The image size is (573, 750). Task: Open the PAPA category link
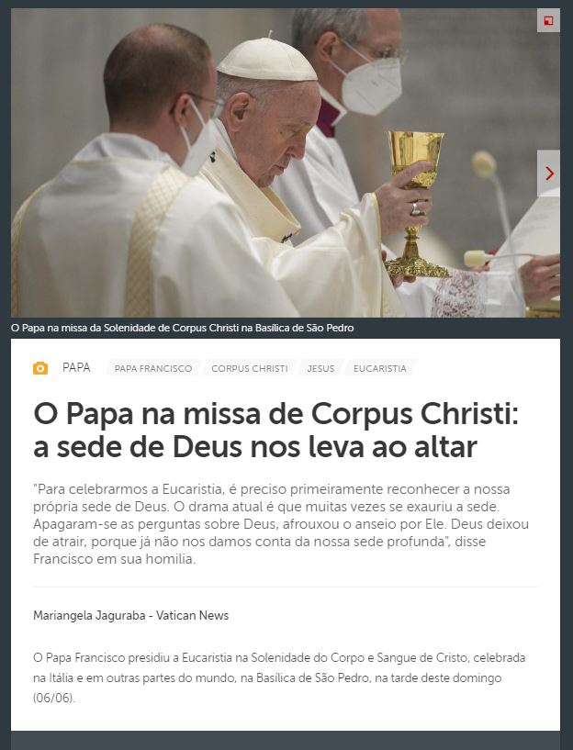coord(76,367)
